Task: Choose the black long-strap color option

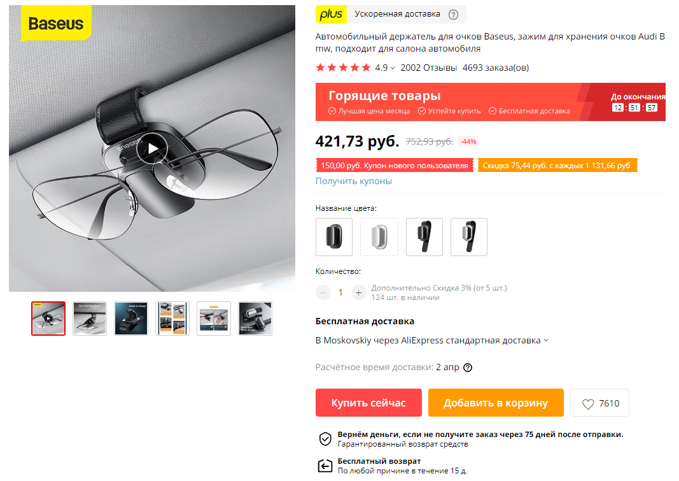Action: click(424, 236)
